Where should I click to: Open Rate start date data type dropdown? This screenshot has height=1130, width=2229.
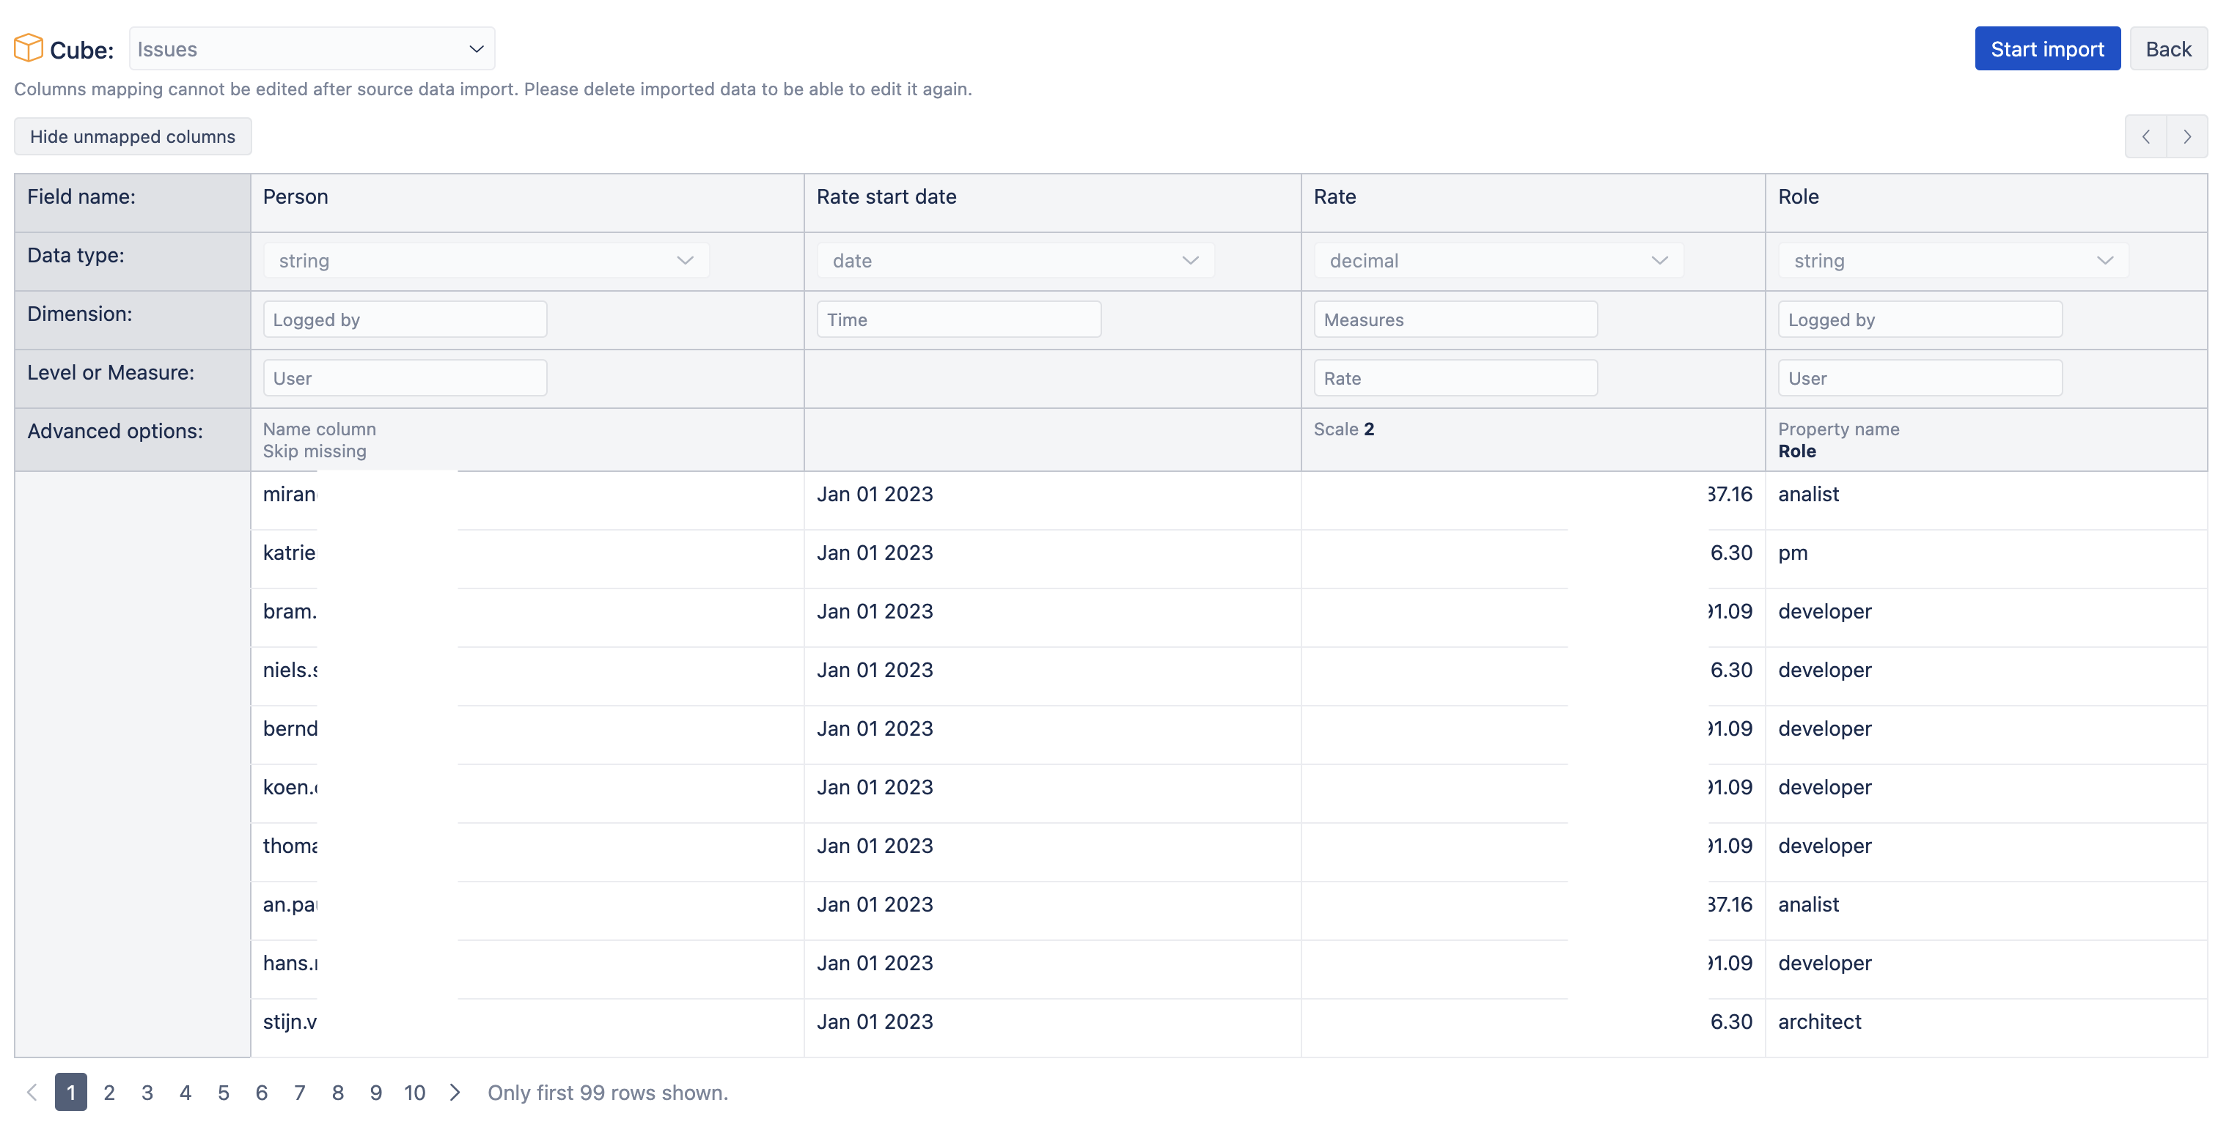(x=1015, y=260)
